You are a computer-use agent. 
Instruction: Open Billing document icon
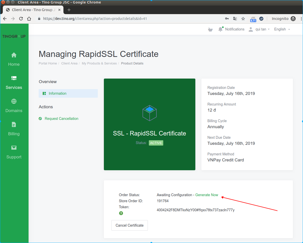point(14,124)
